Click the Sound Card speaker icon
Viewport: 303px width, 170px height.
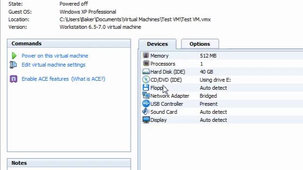pos(145,111)
